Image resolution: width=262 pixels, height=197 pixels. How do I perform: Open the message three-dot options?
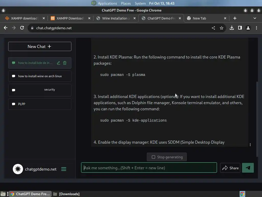pyautogui.click(x=250, y=145)
